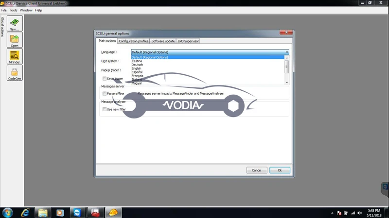Click the volume speaker tray icon
Screen dimensions: 389x218
pos(360,213)
